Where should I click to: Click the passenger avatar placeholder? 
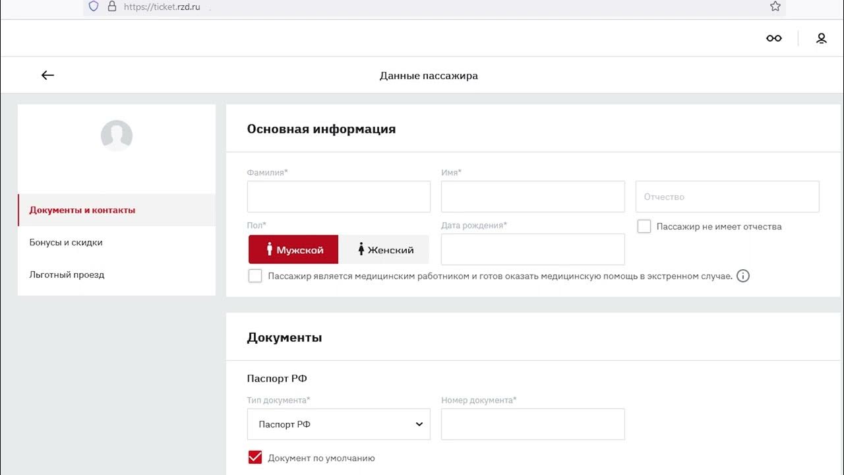point(117,136)
